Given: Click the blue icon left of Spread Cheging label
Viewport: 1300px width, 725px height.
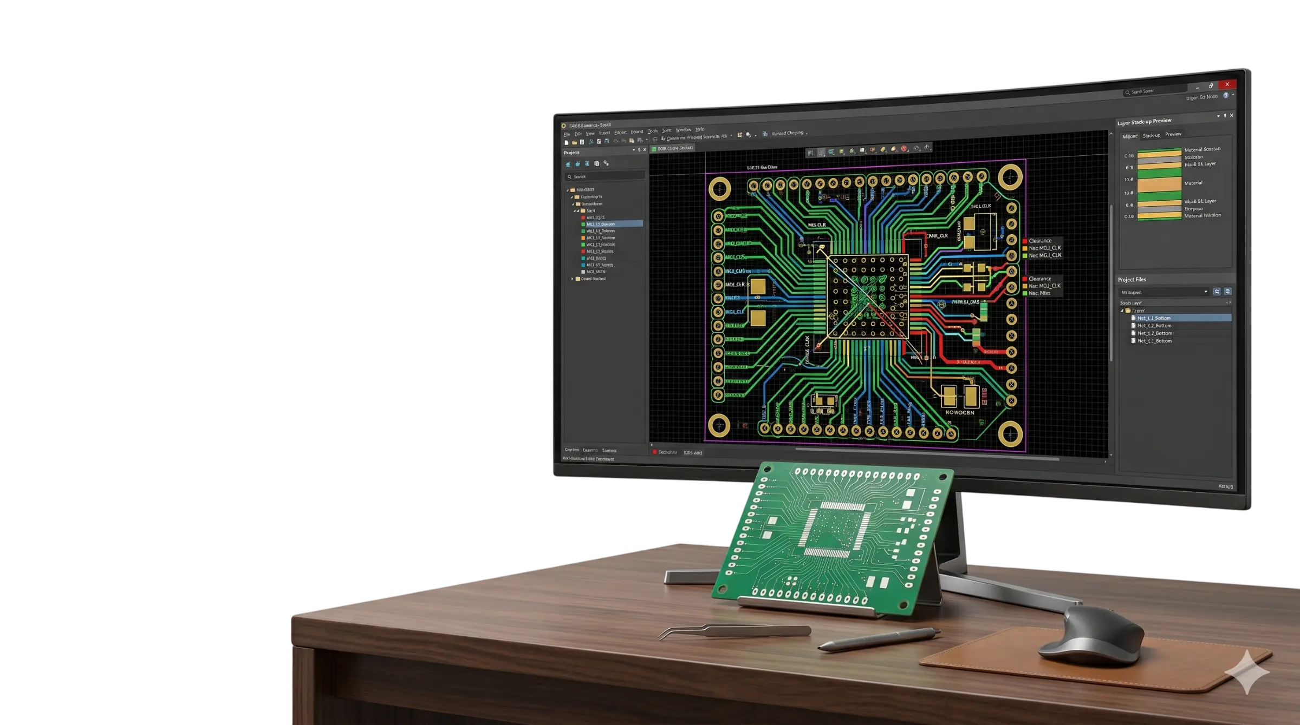Looking at the screenshot, I should click(x=765, y=134).
